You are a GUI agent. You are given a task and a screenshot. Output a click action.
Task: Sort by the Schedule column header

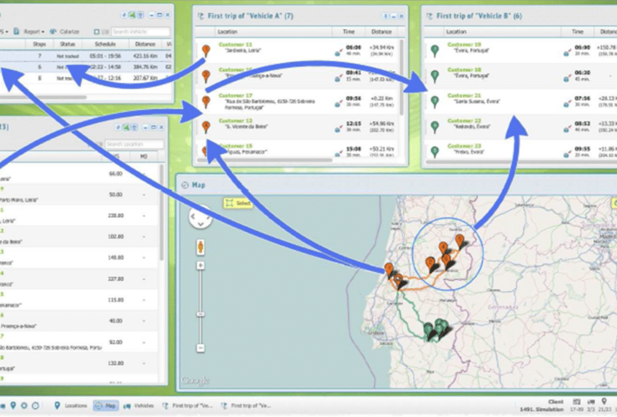point(105,44)
